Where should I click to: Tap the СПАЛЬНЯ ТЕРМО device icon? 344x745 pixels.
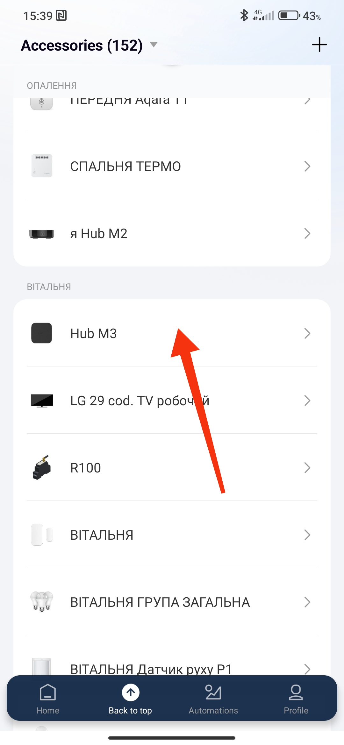(x=42, y=166)
